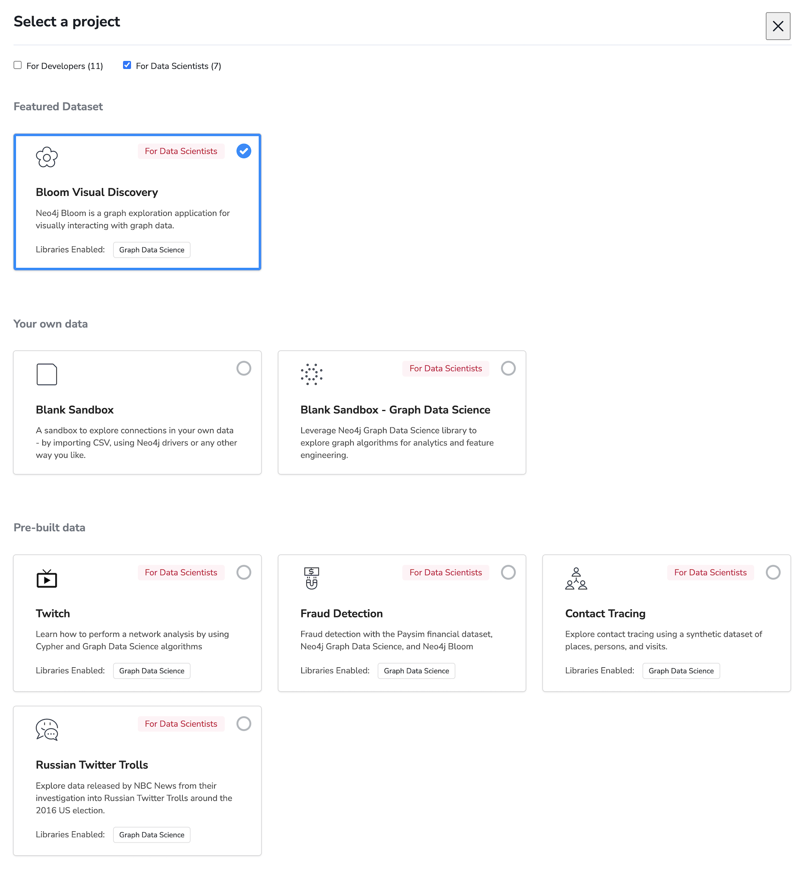802x869 pixels.
Task: Click the Your own data section heading
Action: [51, 324]
